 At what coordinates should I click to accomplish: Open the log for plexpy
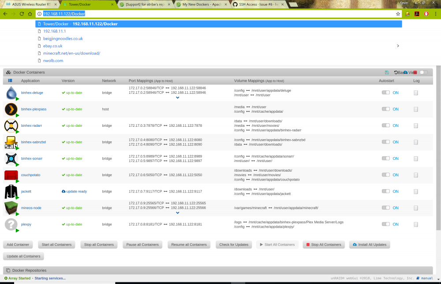416,225
